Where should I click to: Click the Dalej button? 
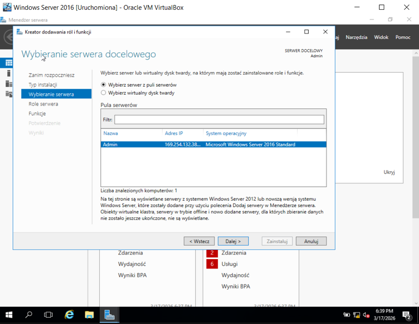[233, 241]
